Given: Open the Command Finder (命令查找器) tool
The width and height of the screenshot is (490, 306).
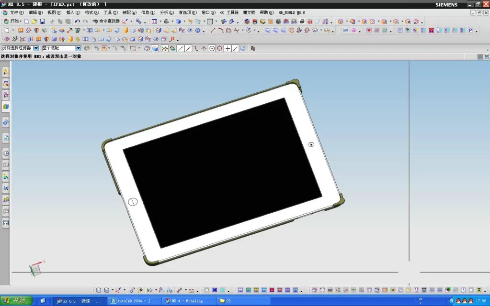Looking at the screenshot, I should coord(106,22).
